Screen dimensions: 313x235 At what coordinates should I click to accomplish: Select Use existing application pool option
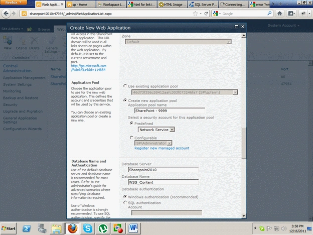[x=125, y=86]
